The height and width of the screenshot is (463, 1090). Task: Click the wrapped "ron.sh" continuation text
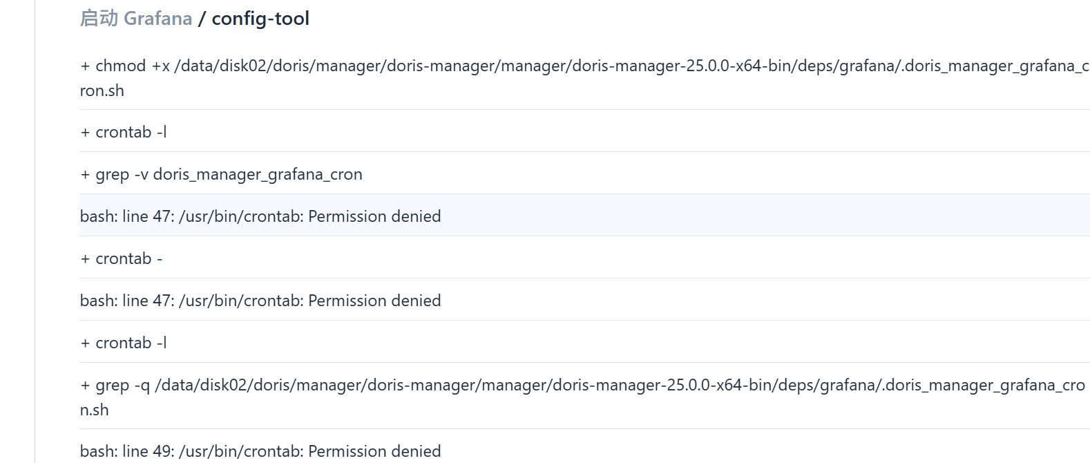pyautogui.click(x=102, y=91)
